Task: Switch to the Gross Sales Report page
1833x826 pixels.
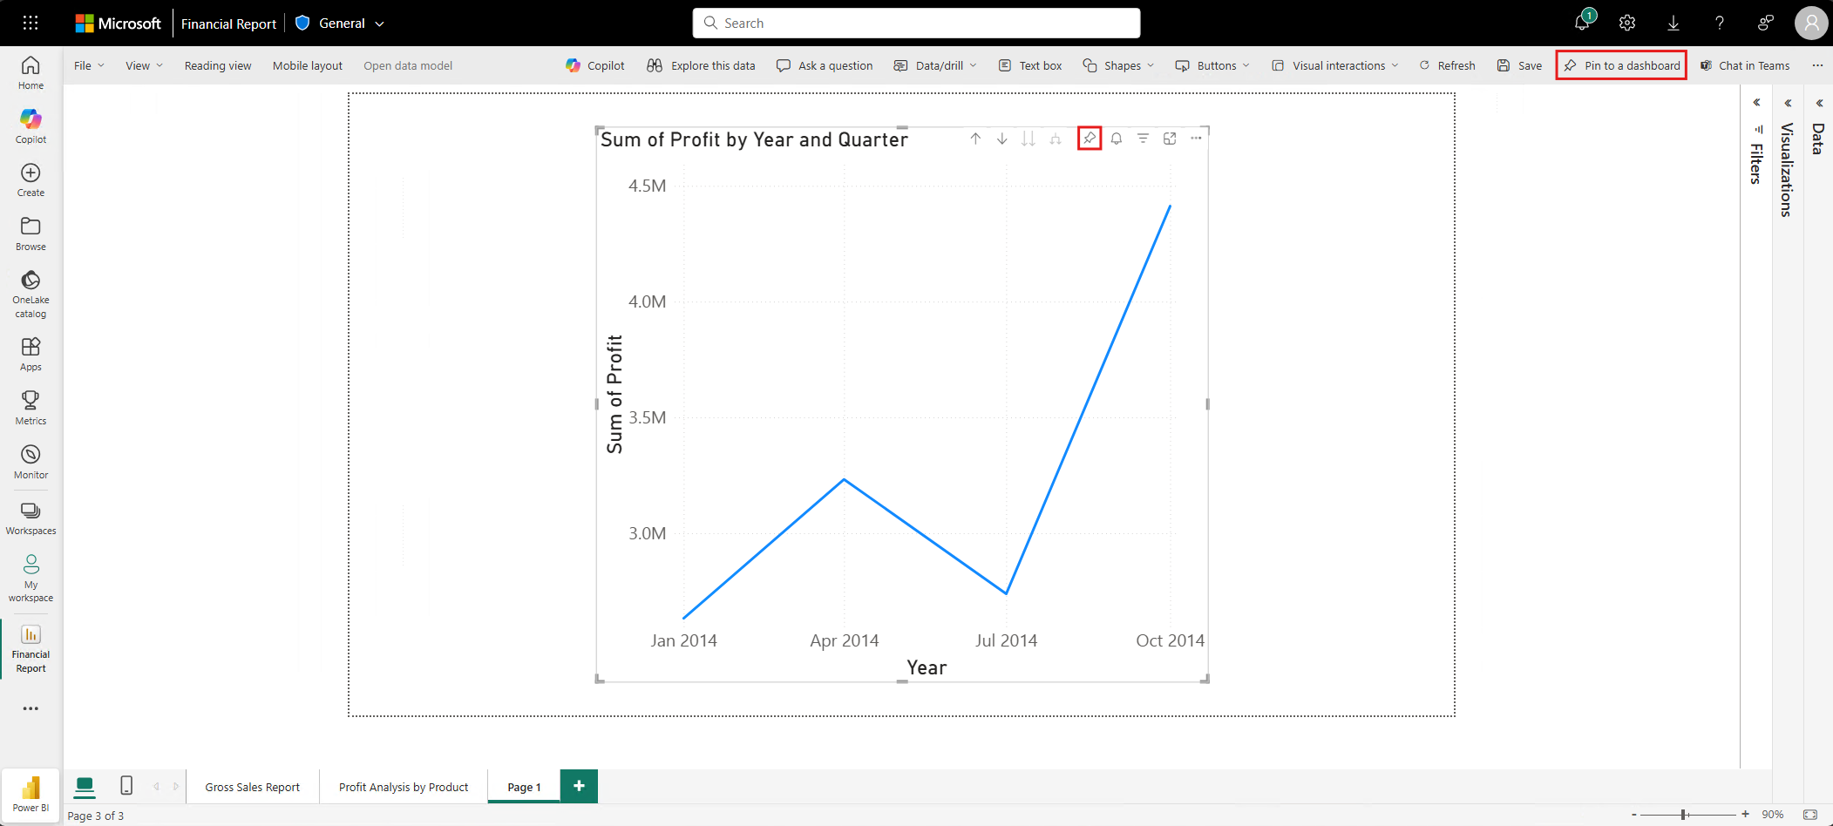Action: [252, 786]
